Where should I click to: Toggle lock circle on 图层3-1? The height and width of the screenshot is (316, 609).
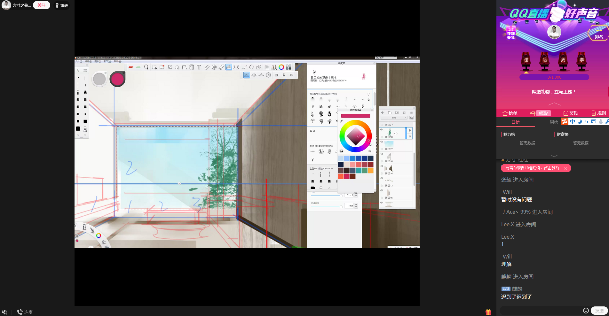(382, 125)
